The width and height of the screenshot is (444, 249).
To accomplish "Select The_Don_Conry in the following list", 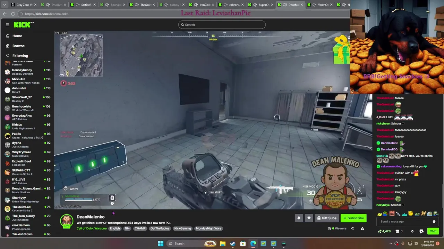I will pos(27,218).
